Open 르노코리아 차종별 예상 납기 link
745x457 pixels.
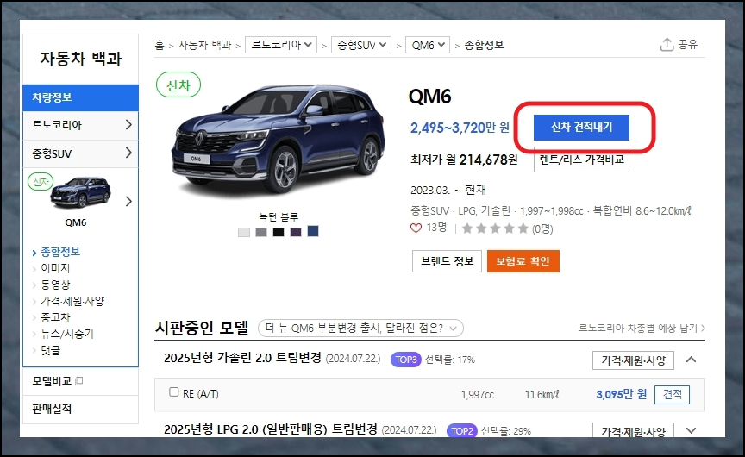click(642, 329)
